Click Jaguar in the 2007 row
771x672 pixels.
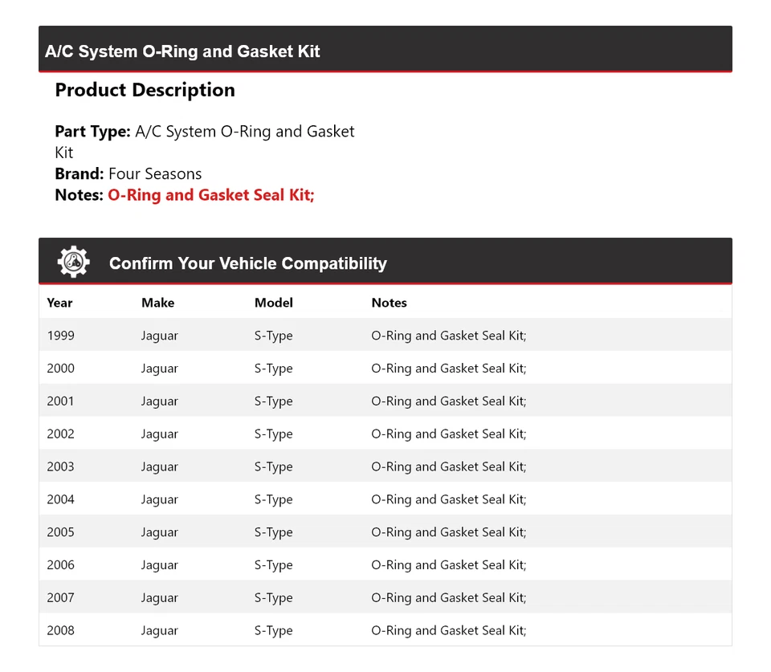click(x=159, y=598)
